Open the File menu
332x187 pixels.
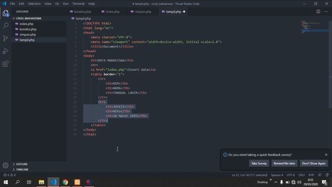click(12, 4)
